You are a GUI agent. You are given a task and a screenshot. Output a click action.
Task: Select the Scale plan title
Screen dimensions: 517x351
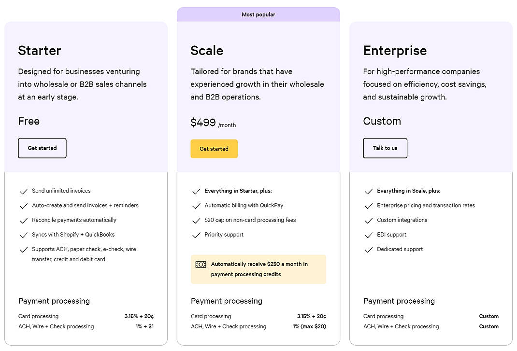(x=207, y=51)
